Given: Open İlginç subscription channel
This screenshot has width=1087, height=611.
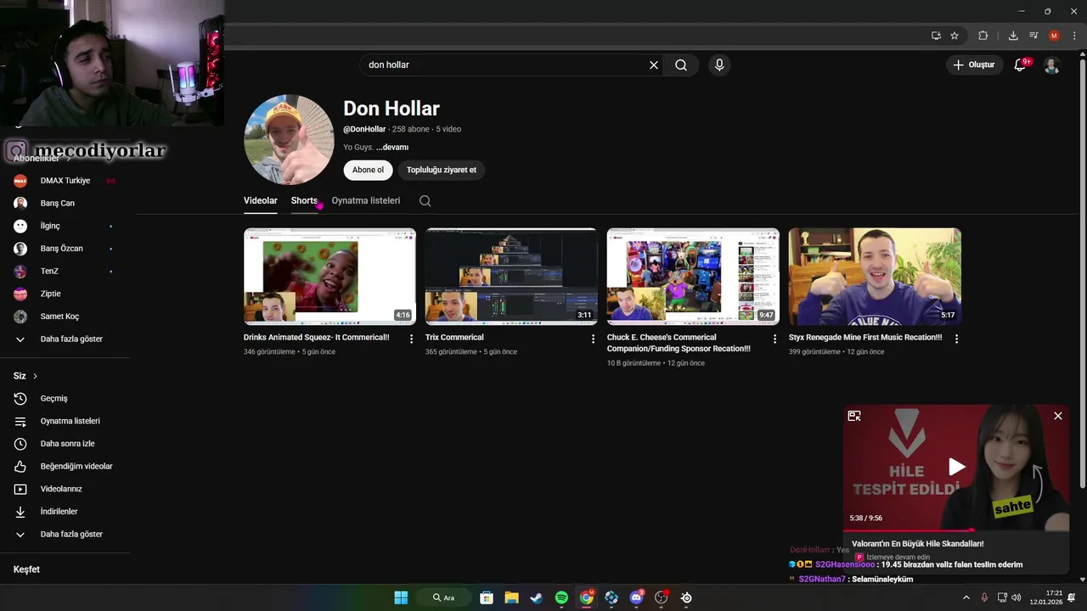Looking at the screenshot, I should coord(65,226).
